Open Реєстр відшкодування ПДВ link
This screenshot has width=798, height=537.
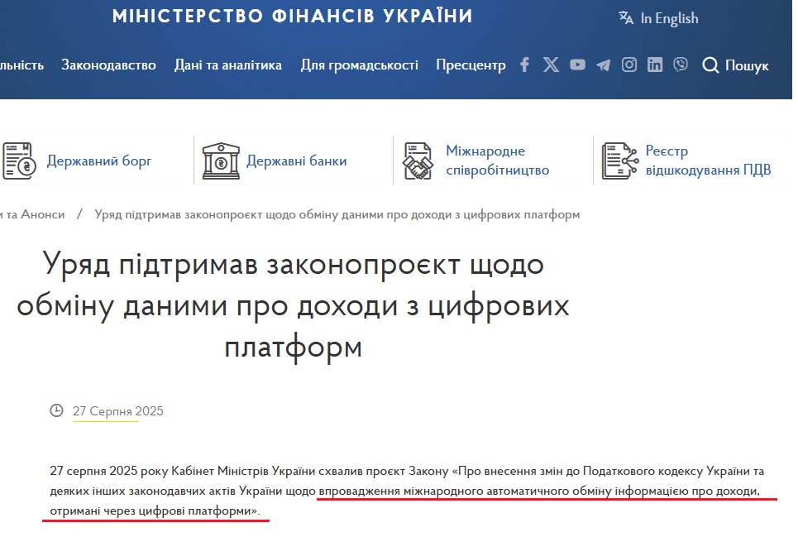pos(708,160)
